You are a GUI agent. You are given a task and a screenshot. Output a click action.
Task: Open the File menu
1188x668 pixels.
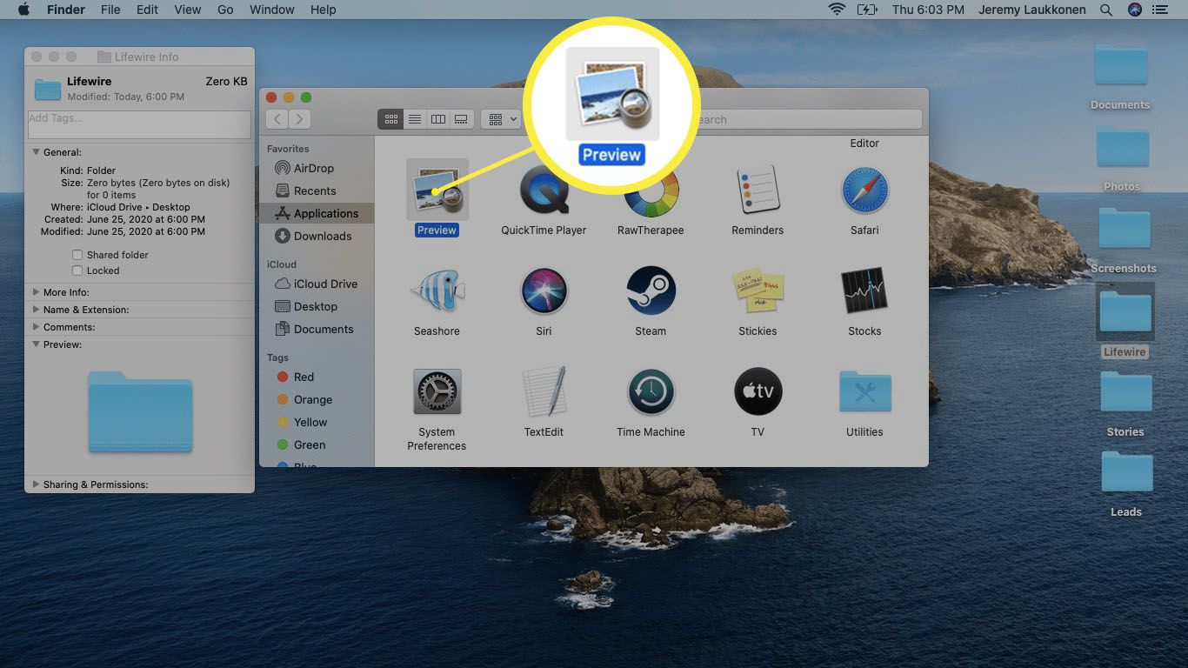[x=110, y=10]
